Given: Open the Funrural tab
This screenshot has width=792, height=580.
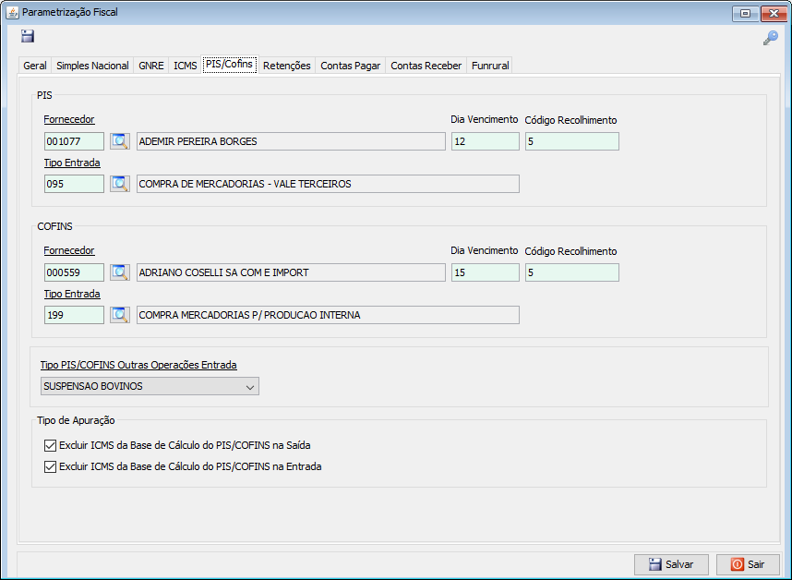Looking at the screenshot, I should (x=489, y=66).
